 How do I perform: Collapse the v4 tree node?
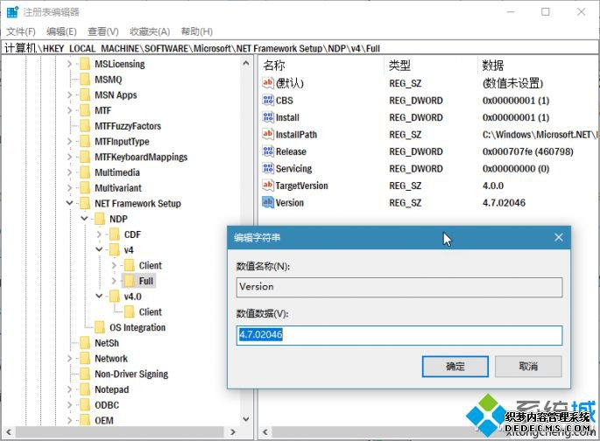tap(99, 249)
